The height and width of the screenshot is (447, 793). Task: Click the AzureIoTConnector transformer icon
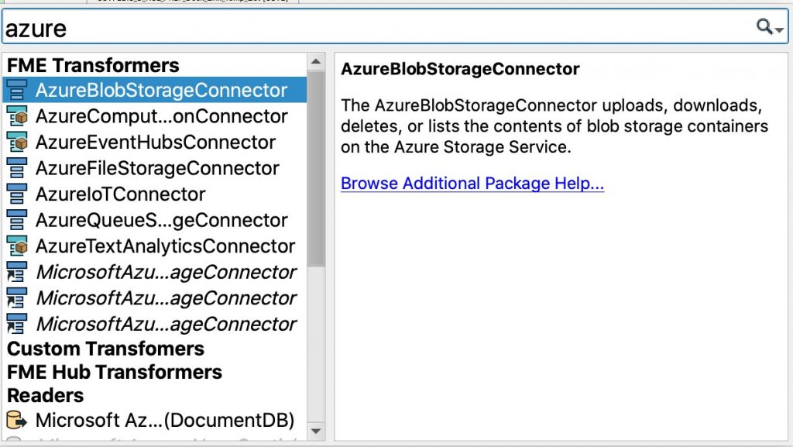pyautogui.click(x=17, y=194)
